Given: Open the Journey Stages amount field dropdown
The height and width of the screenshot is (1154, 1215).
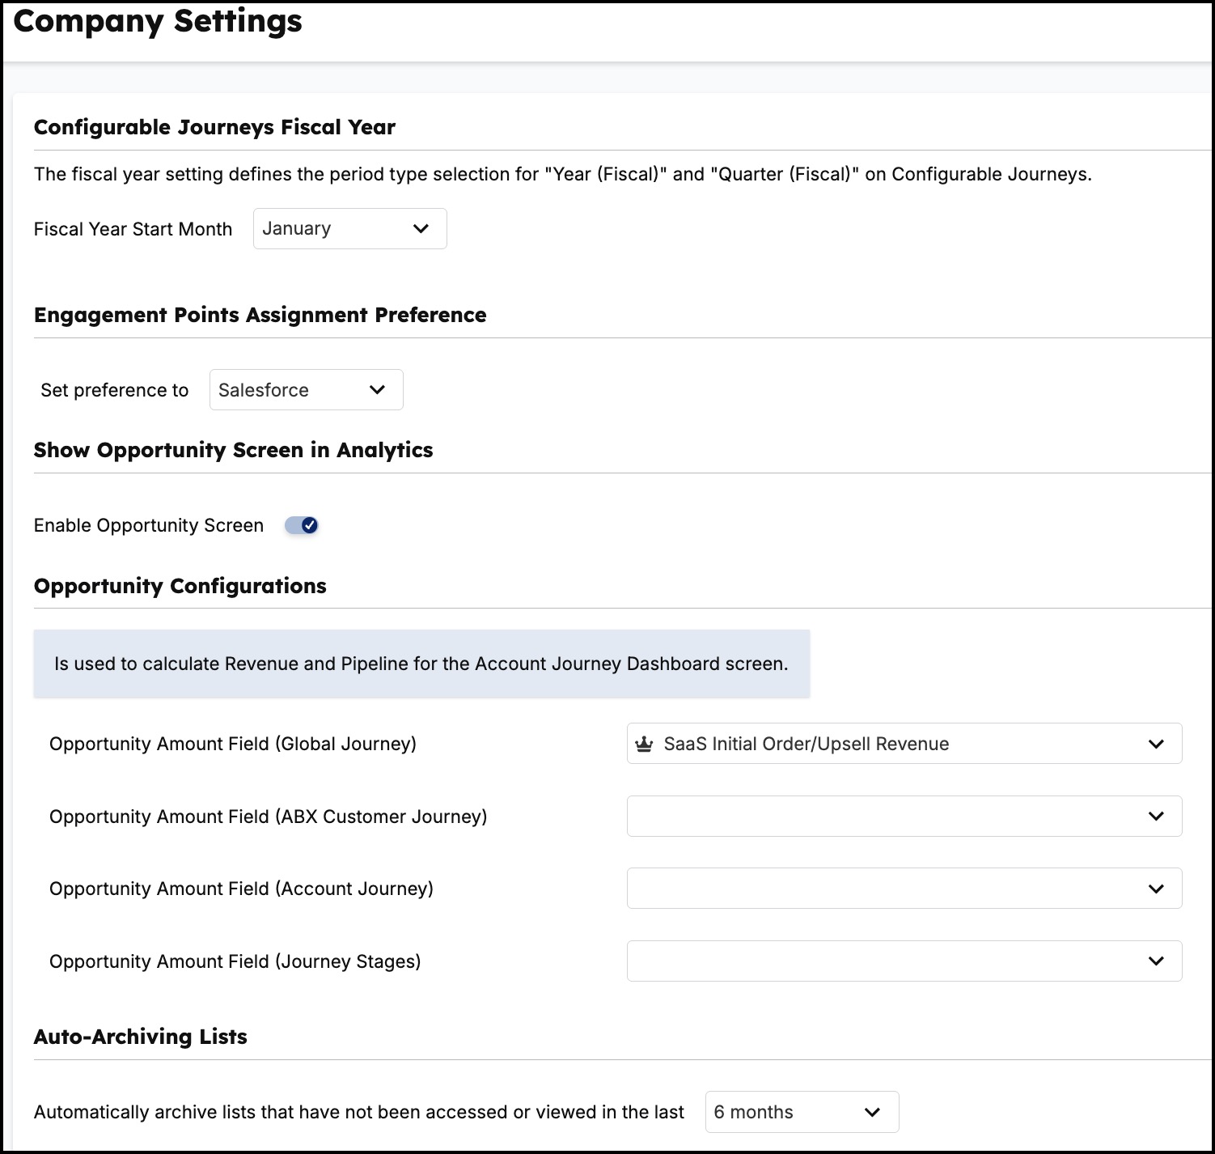Looking at the screenshot, I should (904, 961).
